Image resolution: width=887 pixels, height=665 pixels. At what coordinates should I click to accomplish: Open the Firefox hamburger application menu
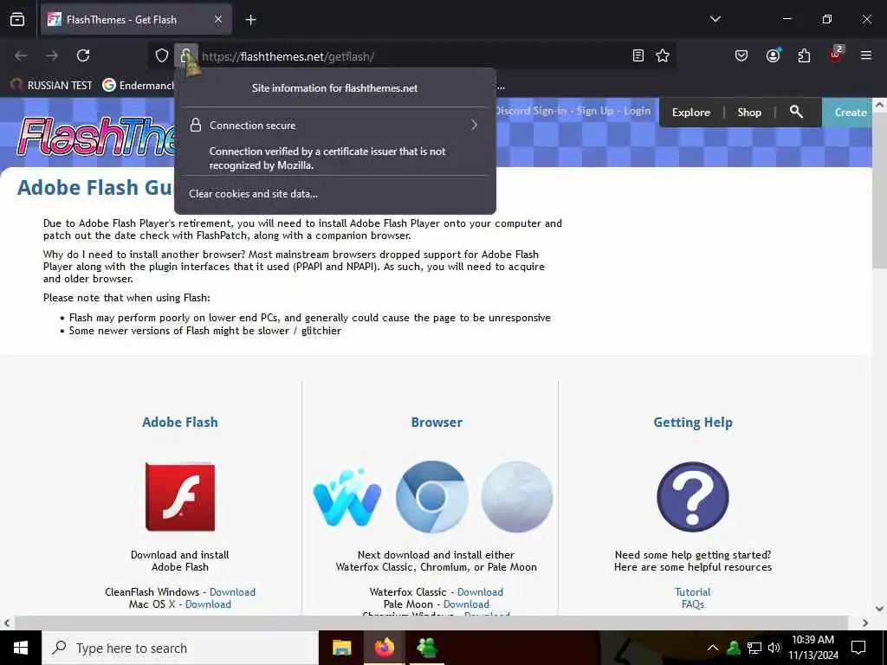866,55
